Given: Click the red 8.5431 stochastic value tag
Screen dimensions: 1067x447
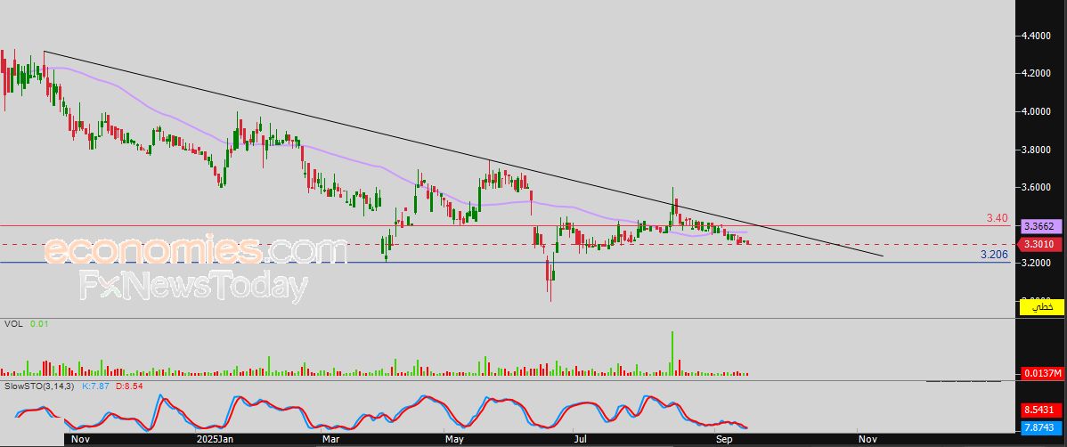Looking at the screenshot, I should pos(1040,410).
